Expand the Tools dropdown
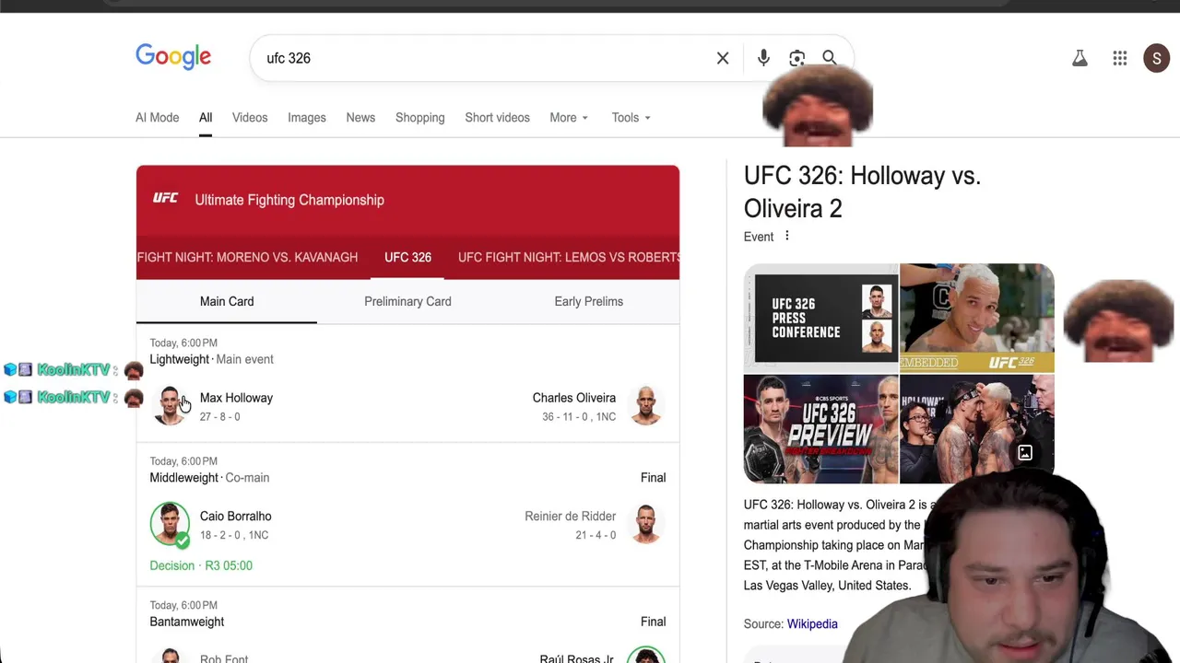1180x663 pixels. pos(631,118)
